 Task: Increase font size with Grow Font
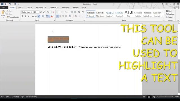pos(41,12)
